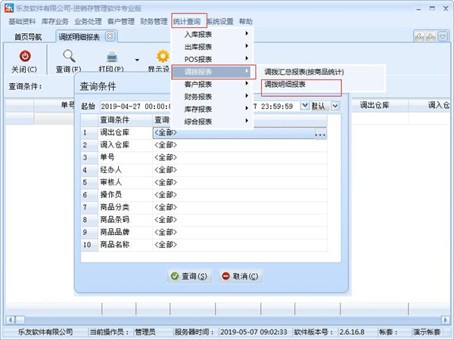Expand the 客户报表 submenu

(x=213, y=84)
